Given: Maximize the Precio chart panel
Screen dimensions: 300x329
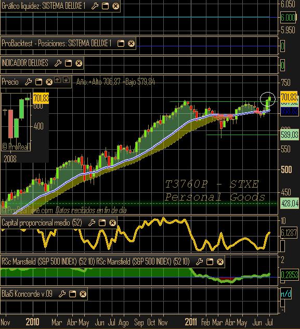Looking at the screenshot, I should pyautogui.click(x=38, y=82).
